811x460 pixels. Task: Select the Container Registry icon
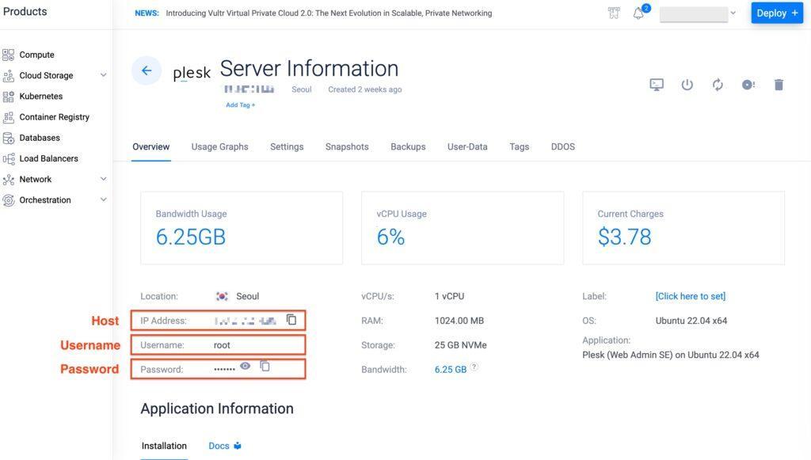pyautogui.click(x=8, y=117)
